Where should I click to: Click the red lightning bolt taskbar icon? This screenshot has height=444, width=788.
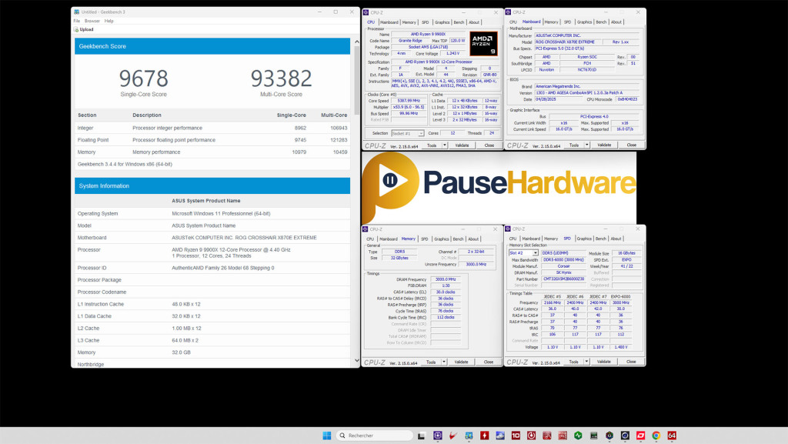pyautogui.click(x=484, y=436)
